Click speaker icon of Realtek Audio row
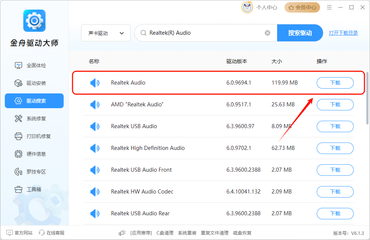The image size is (370, 240). [95, 83]
